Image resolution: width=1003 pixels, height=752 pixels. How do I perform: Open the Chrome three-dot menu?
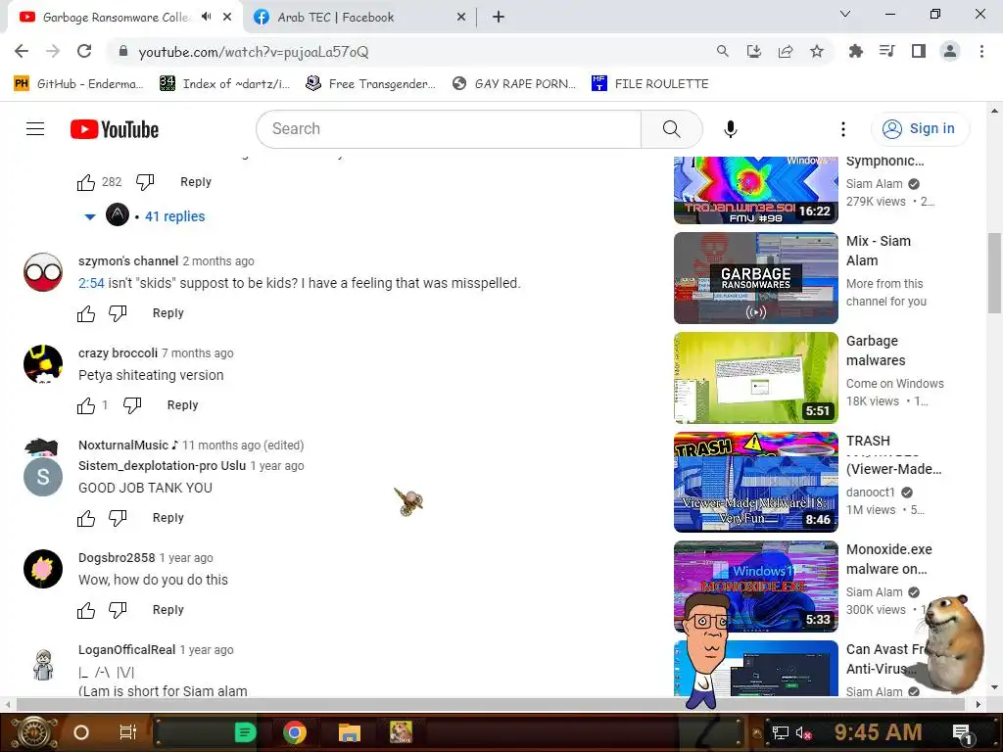tap(981, 51)
